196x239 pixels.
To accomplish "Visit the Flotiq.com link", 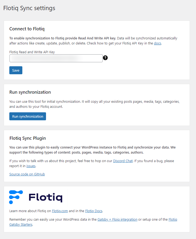I will [60, 211].
